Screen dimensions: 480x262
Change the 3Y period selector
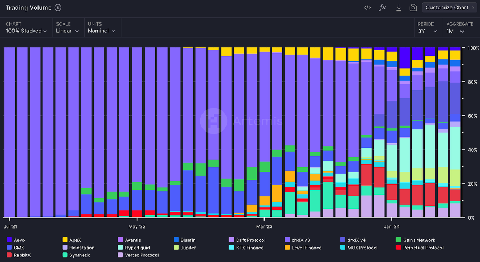428,31
